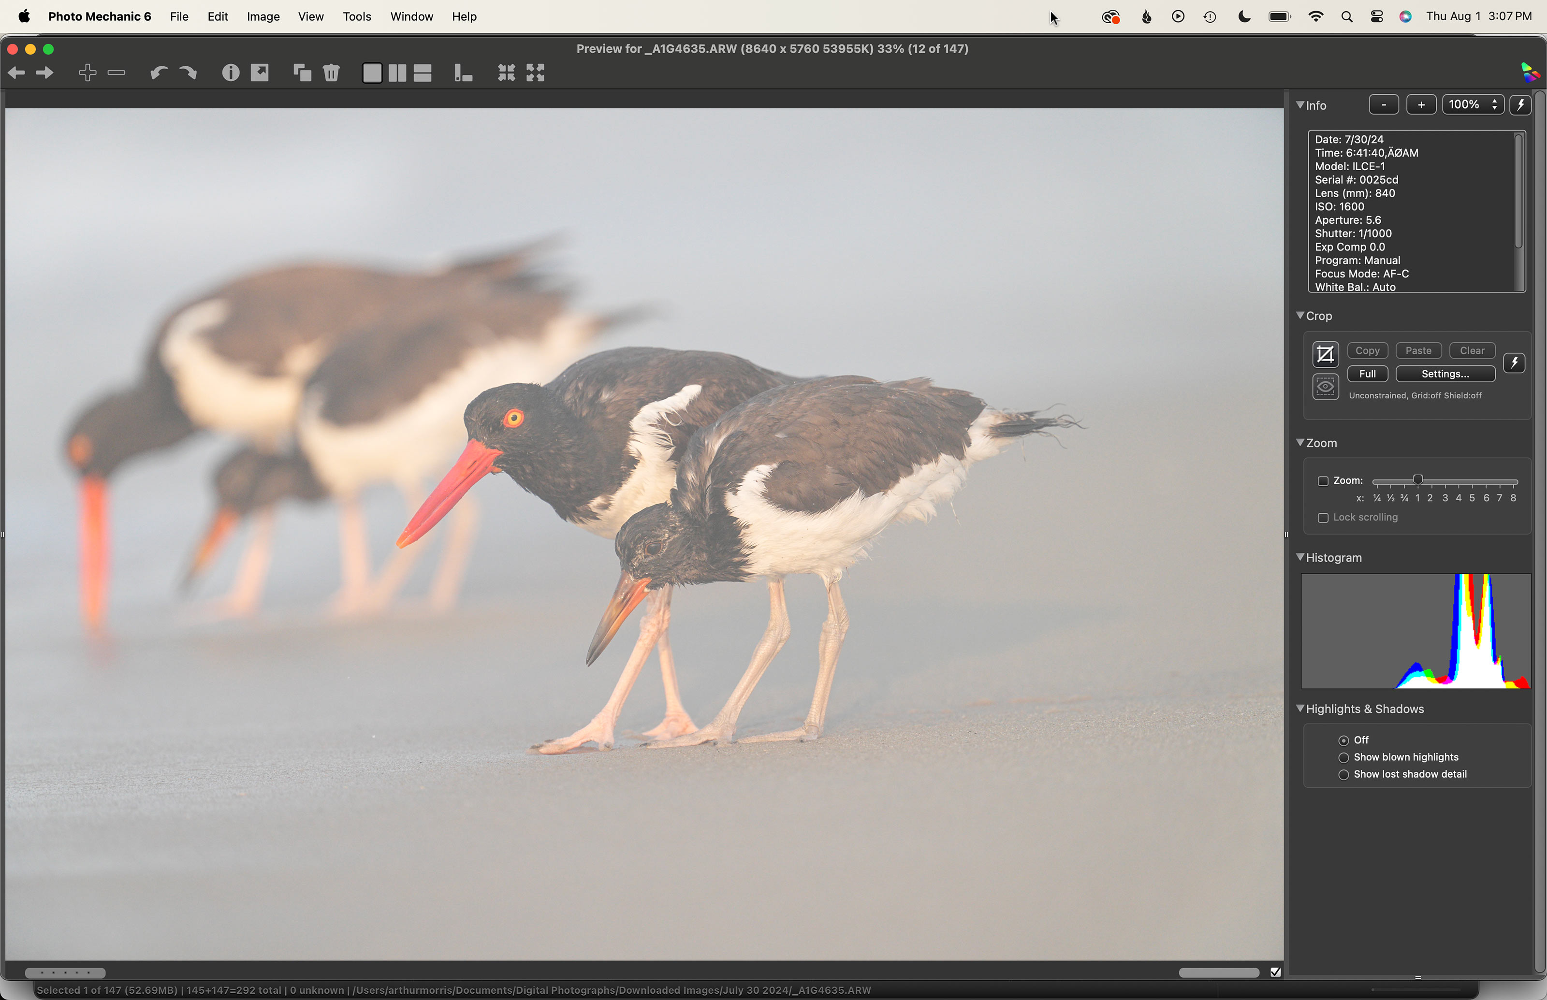Screen dimensions: 1547x1000
Task: Toggle the checkbox at bottom of preview
Action: [x=1275, y=972]
